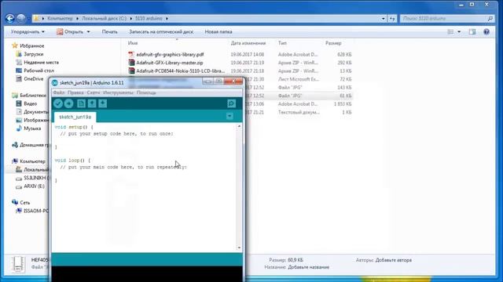Viewport: 503px width, 282px height.
Task: Sort by Размер column header
Action: coord(333,43)
